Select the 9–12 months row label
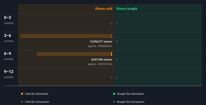 [x=9, y=74]
